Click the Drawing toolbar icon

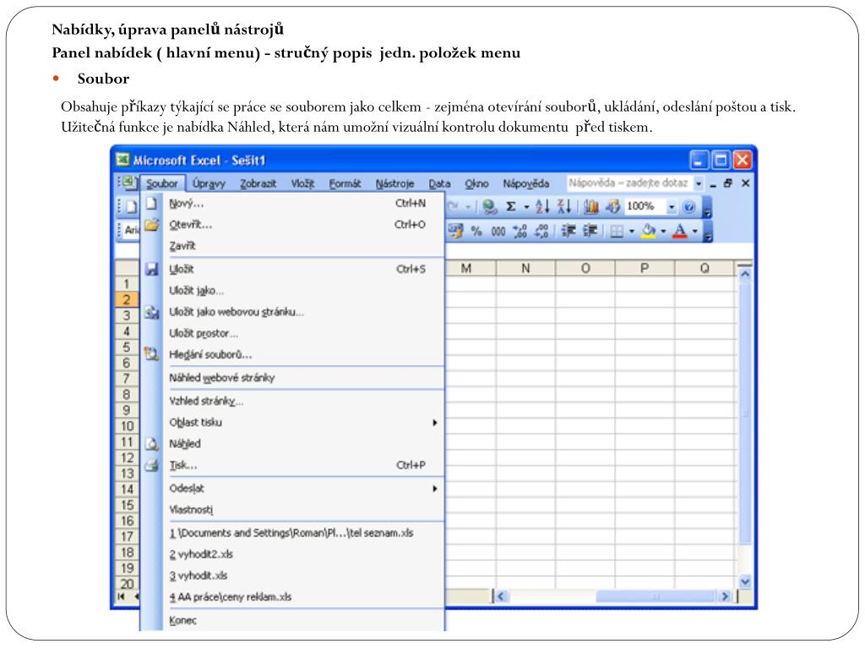pos(612,207)
